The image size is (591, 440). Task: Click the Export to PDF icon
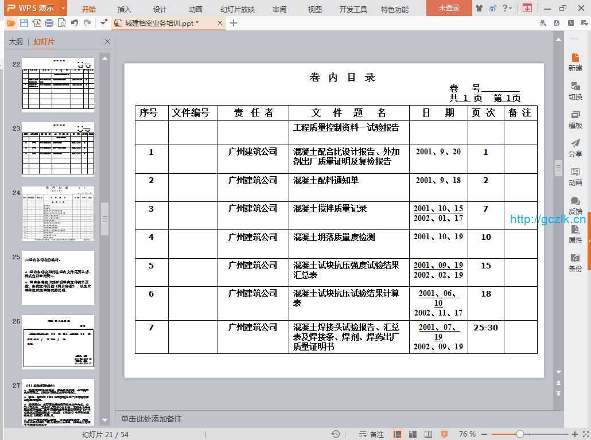click(37, 23)
